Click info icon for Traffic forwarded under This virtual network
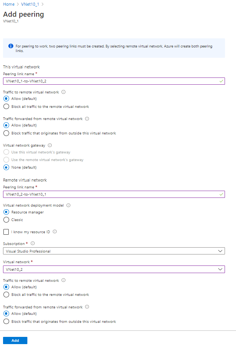The image size is (236, 346). [x=87, y=119]
